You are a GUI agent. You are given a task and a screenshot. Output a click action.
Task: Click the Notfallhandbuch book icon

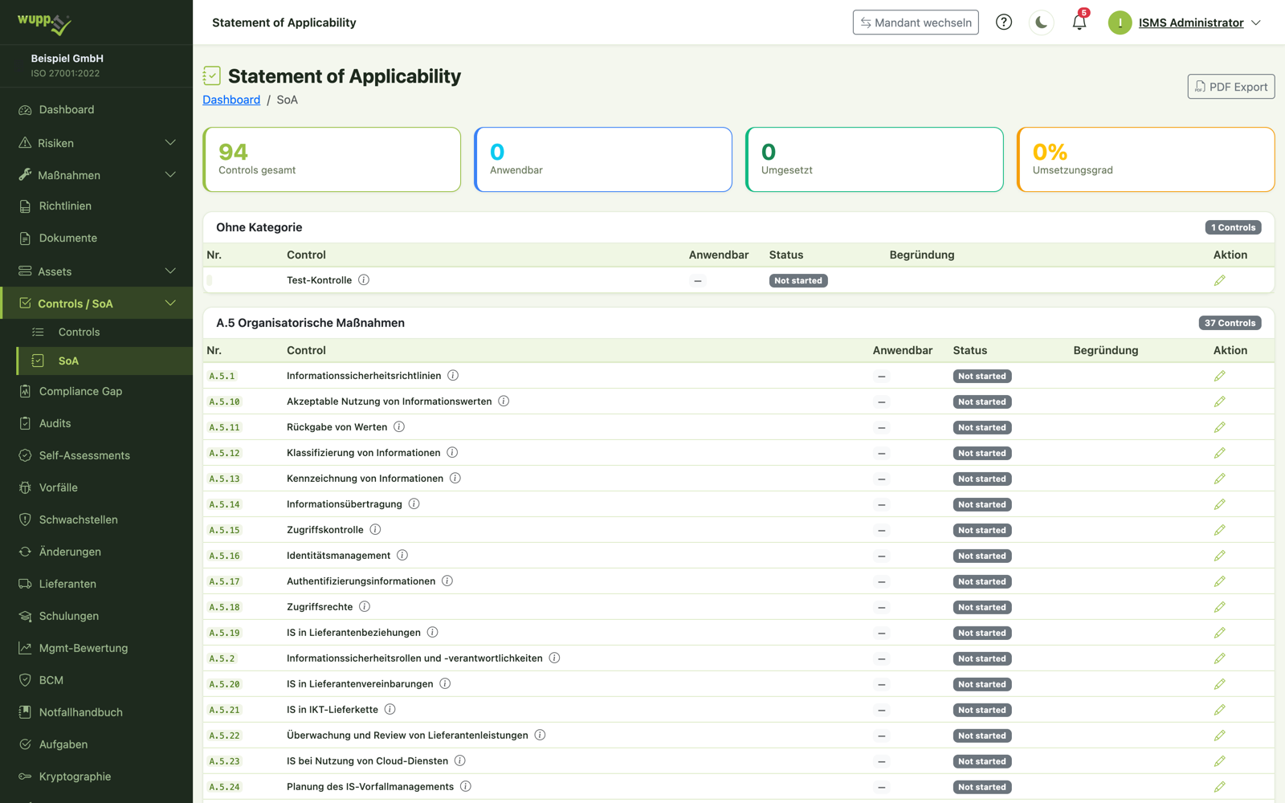[25, 713]
